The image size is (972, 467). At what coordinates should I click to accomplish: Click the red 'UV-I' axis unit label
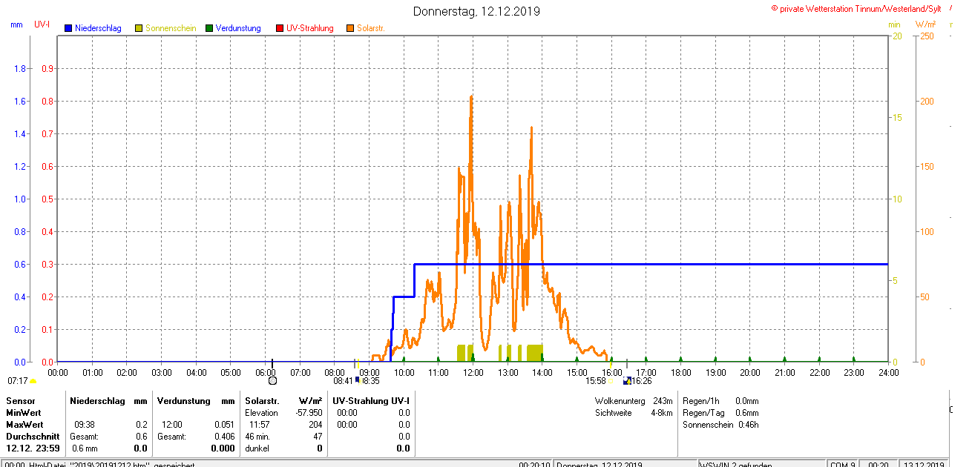point(42,24)
